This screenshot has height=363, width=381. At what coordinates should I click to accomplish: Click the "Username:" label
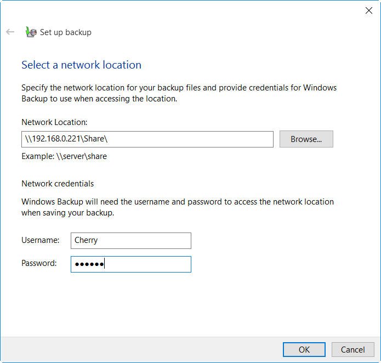[40, 240]
